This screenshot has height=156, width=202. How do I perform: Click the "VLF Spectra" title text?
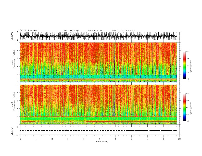coord(29,31)
